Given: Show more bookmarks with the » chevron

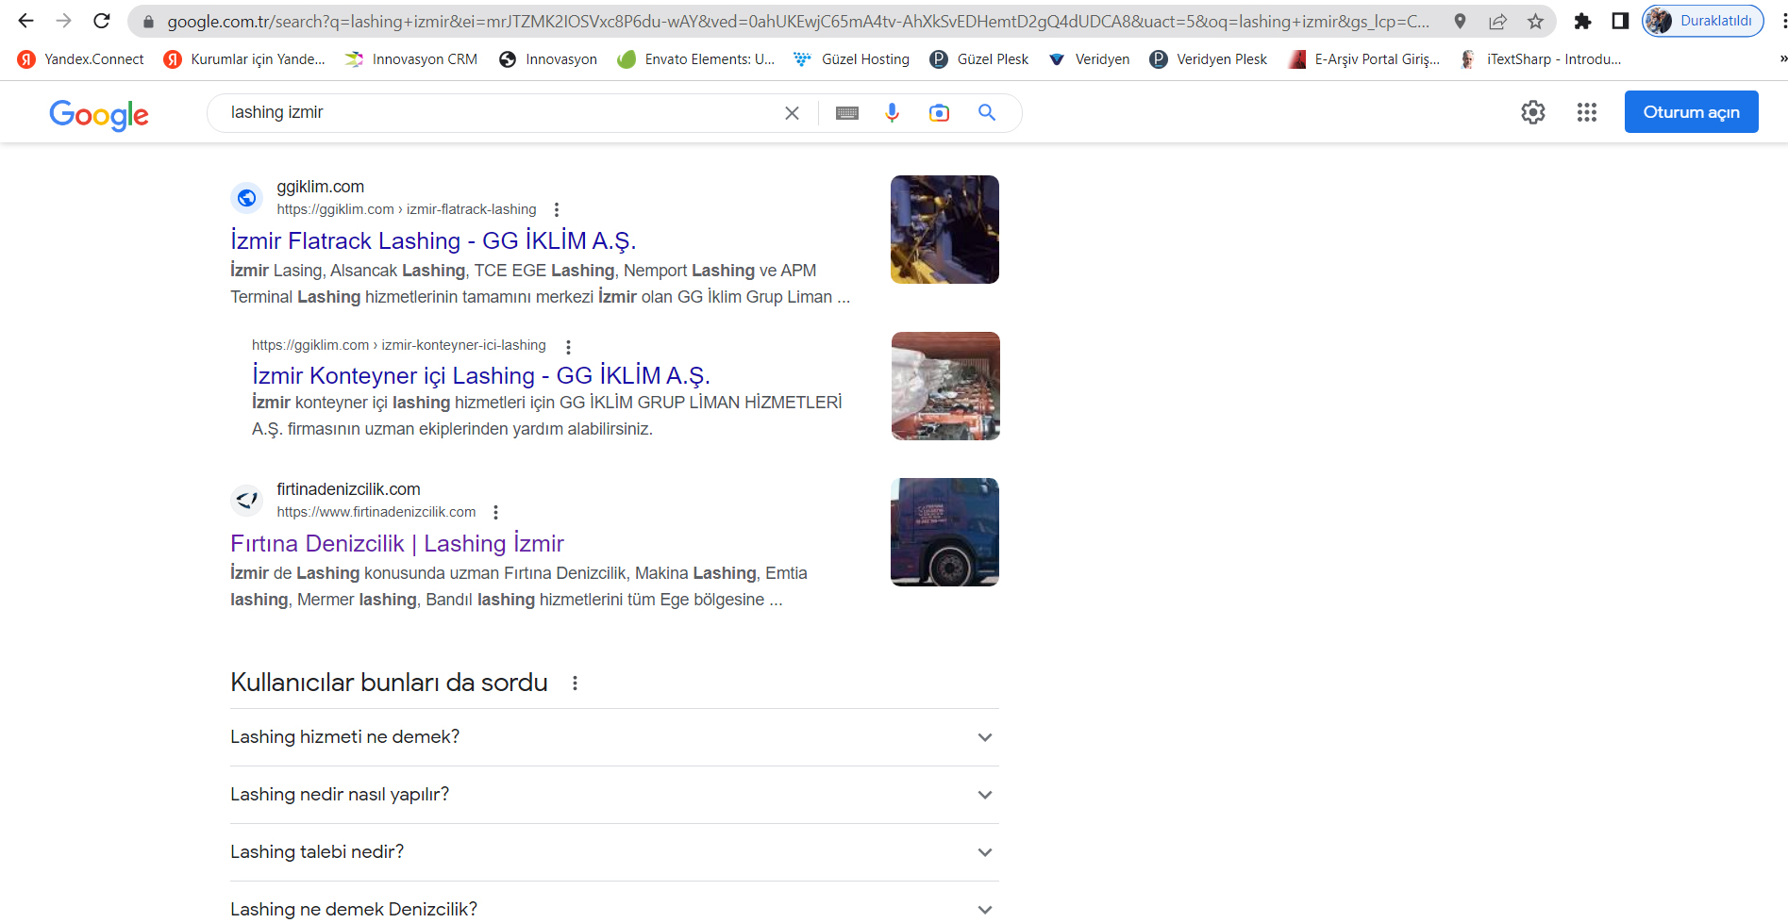Looking at the screenshot, I should (x=1781, y=59).
